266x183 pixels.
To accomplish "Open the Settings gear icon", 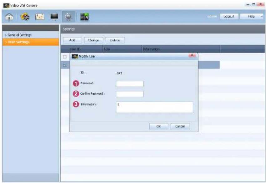I will (68, 17).
